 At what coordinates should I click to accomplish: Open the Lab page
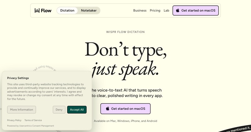coord(166,11)
